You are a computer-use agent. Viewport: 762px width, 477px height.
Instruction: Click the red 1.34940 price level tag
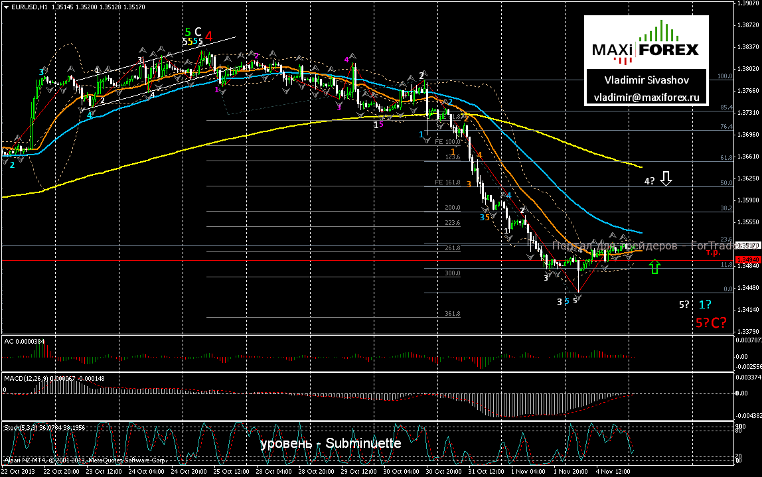[x=747, y=260]
